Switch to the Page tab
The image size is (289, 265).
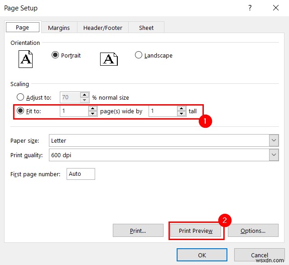(23, 27)
